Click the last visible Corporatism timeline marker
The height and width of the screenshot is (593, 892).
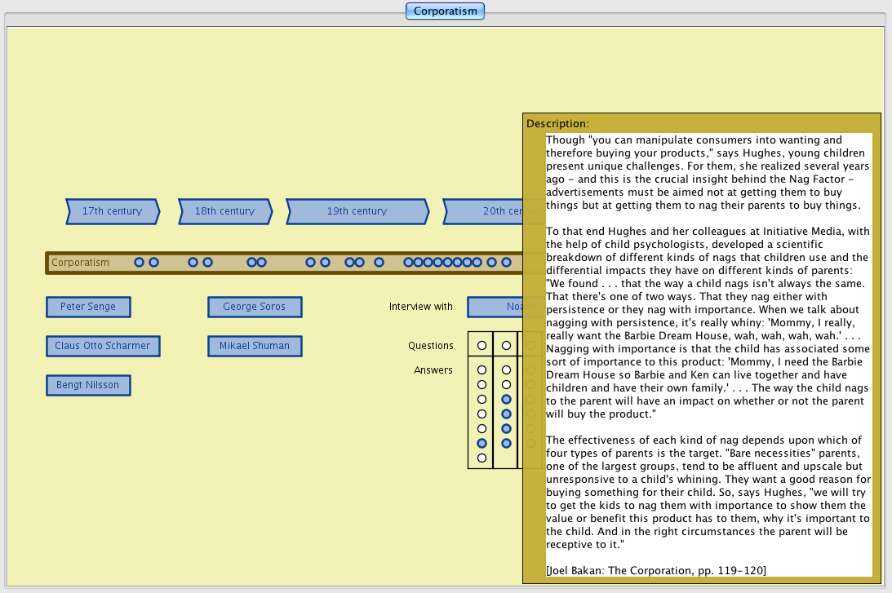506,263
